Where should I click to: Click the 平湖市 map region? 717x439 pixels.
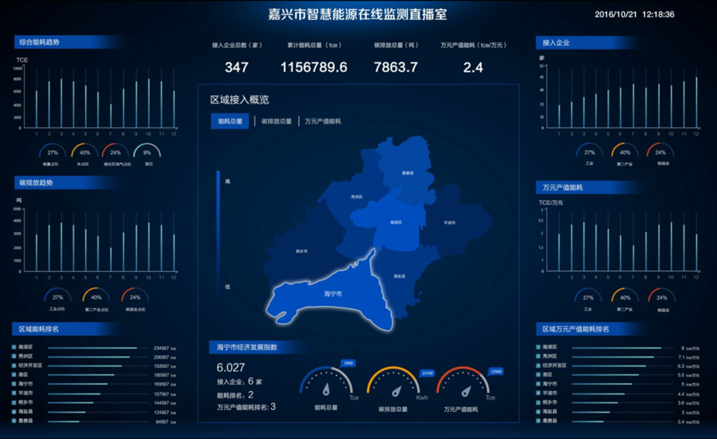[x=450, y=223]
